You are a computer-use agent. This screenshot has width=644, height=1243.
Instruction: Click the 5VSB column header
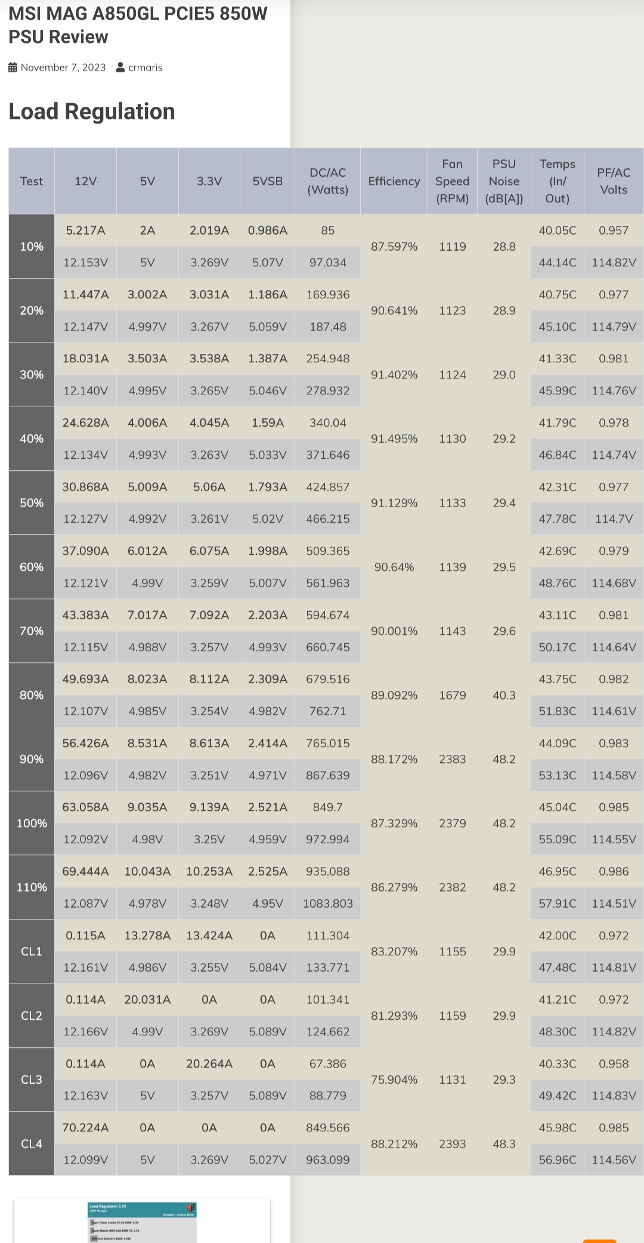(x=268, y=181)
